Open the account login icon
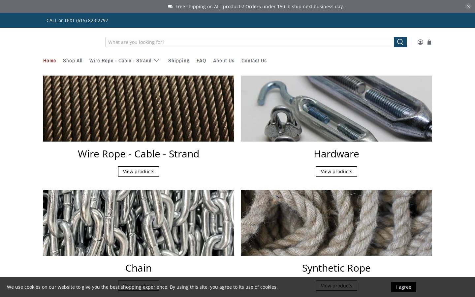The height and width of the screenshot is (297, 475). [x=420, y=42]
